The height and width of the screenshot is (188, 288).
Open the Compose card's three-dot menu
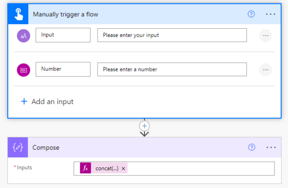(271, 147)
